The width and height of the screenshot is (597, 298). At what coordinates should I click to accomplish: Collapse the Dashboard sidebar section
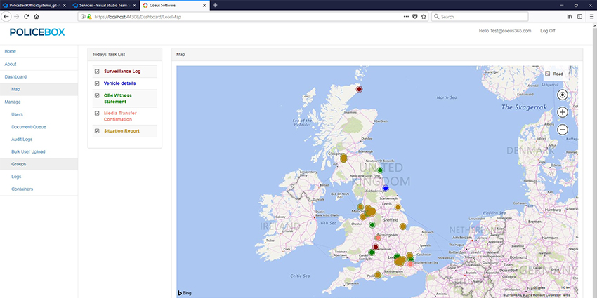(15, 76)
